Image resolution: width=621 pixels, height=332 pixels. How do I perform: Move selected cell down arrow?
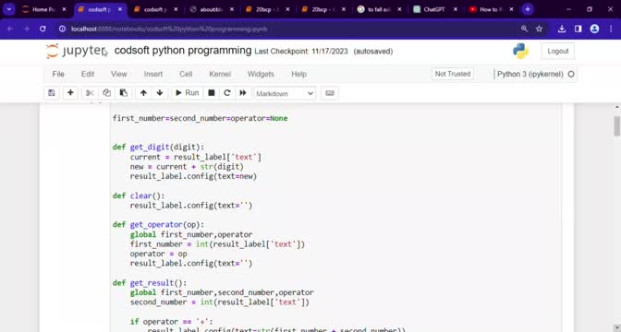(x=160, y=93)
